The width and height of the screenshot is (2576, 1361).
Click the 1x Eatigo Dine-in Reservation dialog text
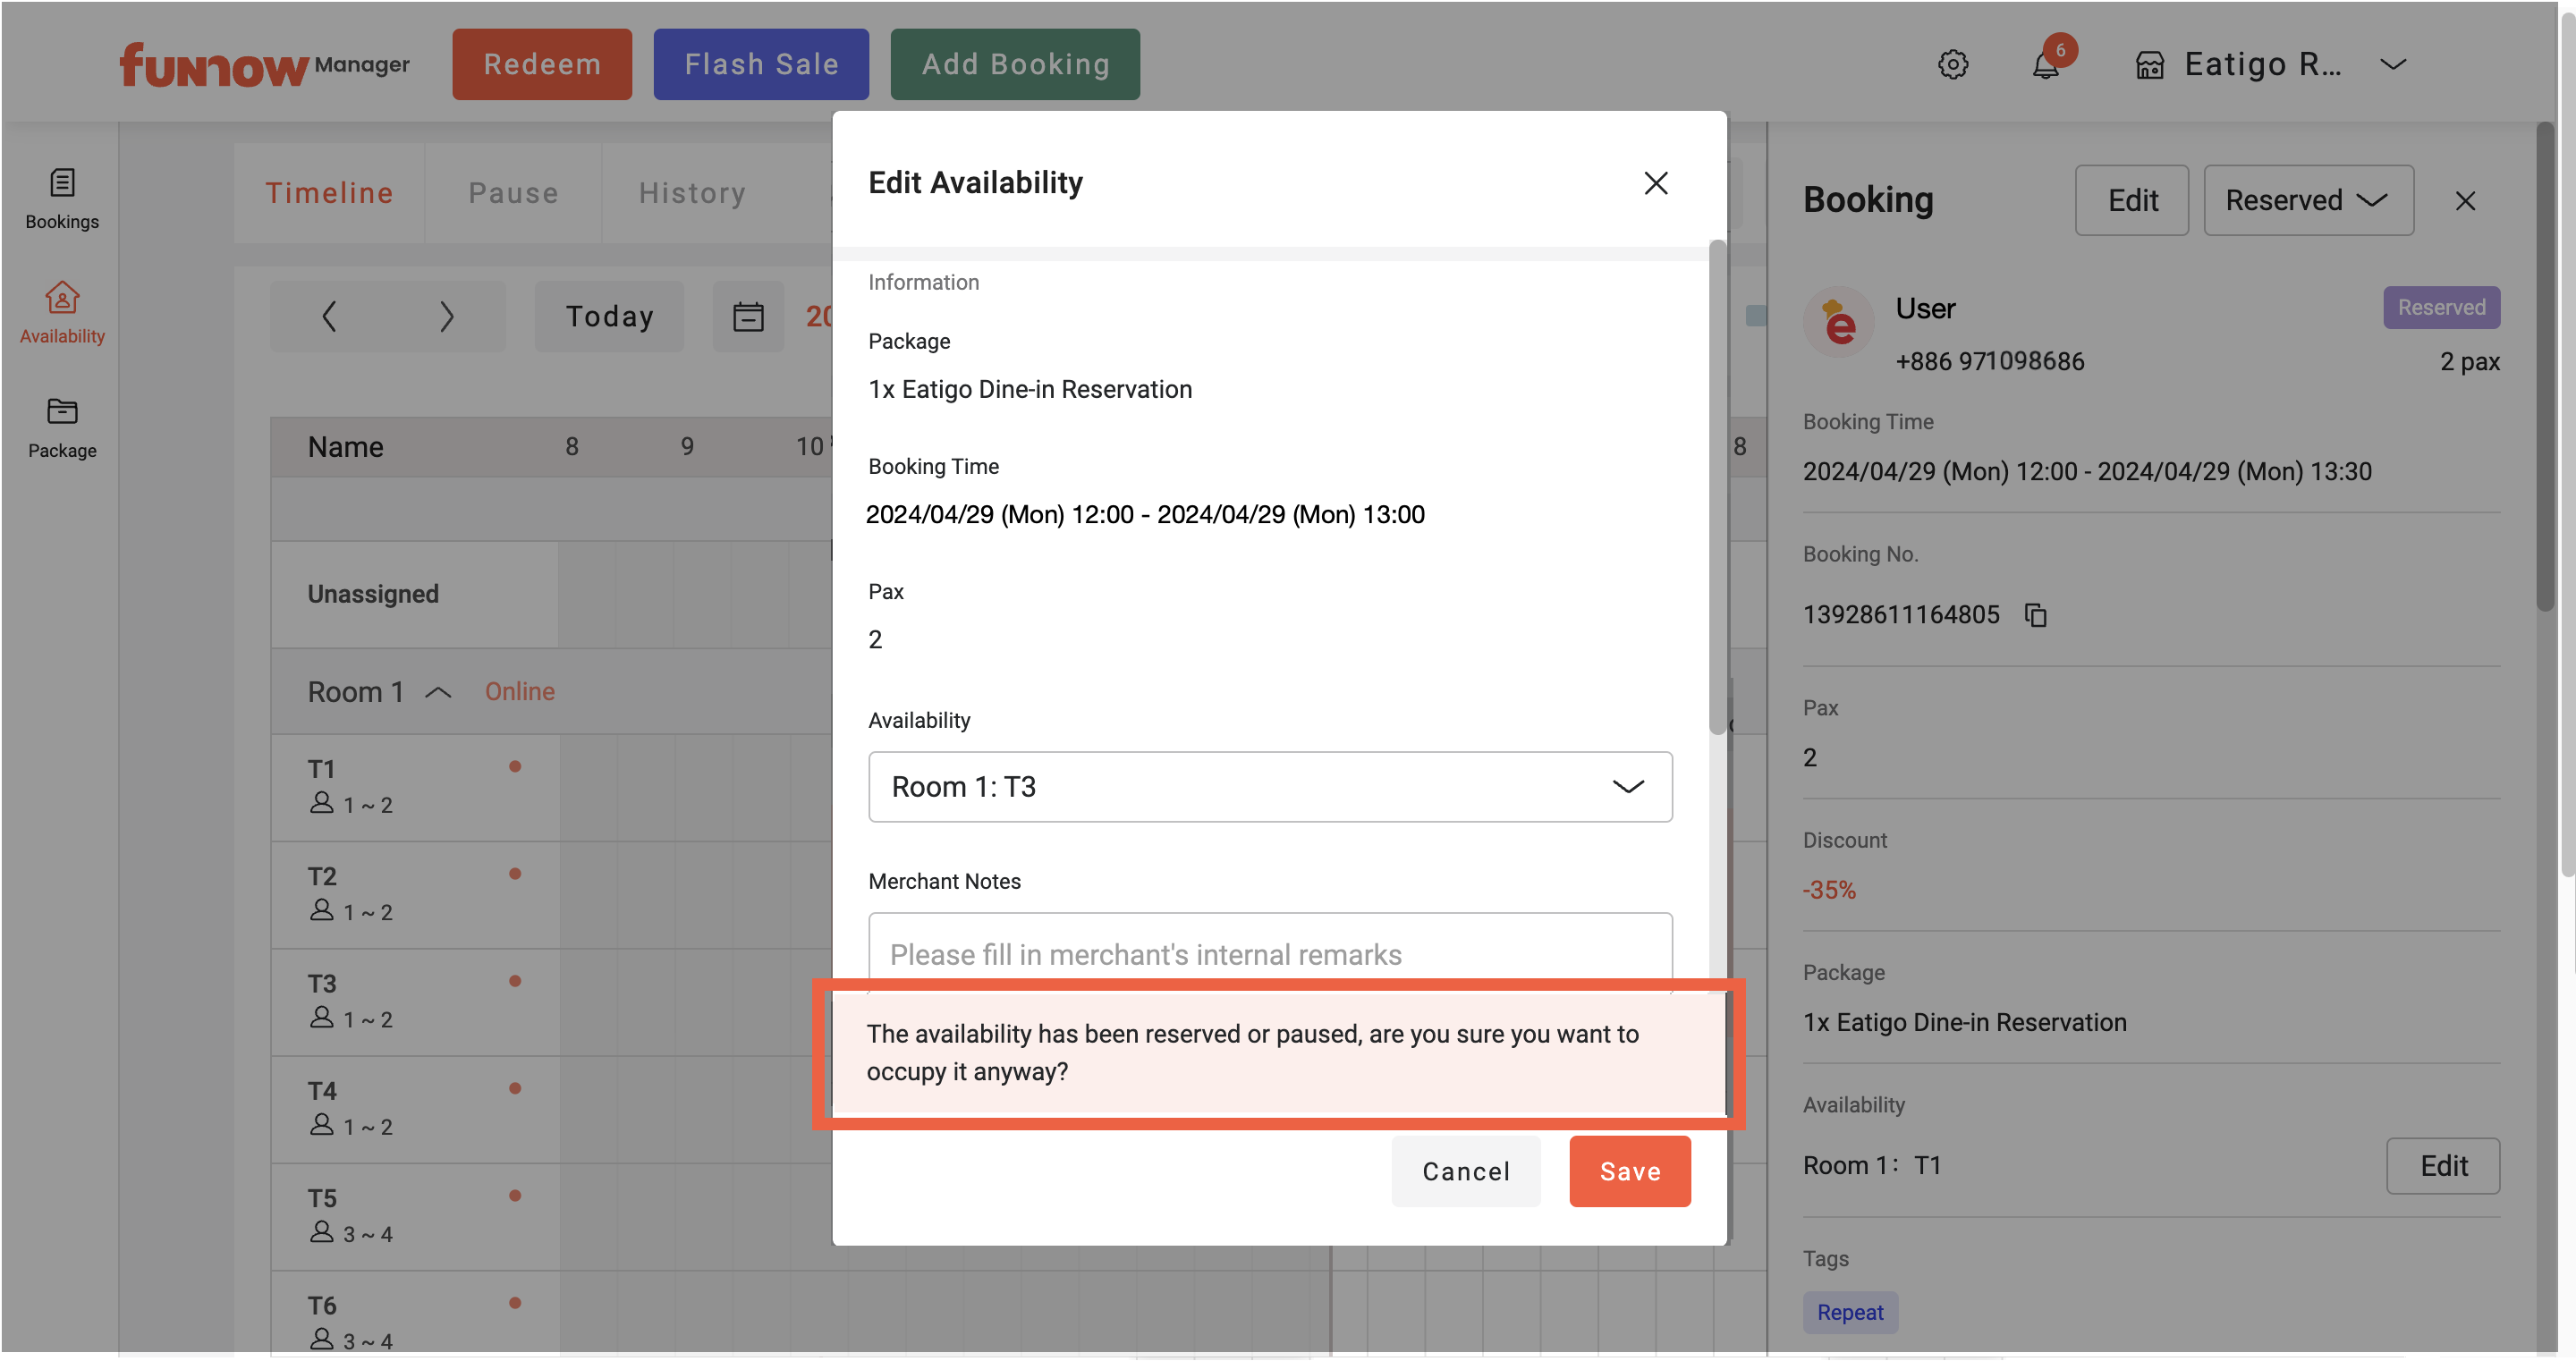point(1029,389)
